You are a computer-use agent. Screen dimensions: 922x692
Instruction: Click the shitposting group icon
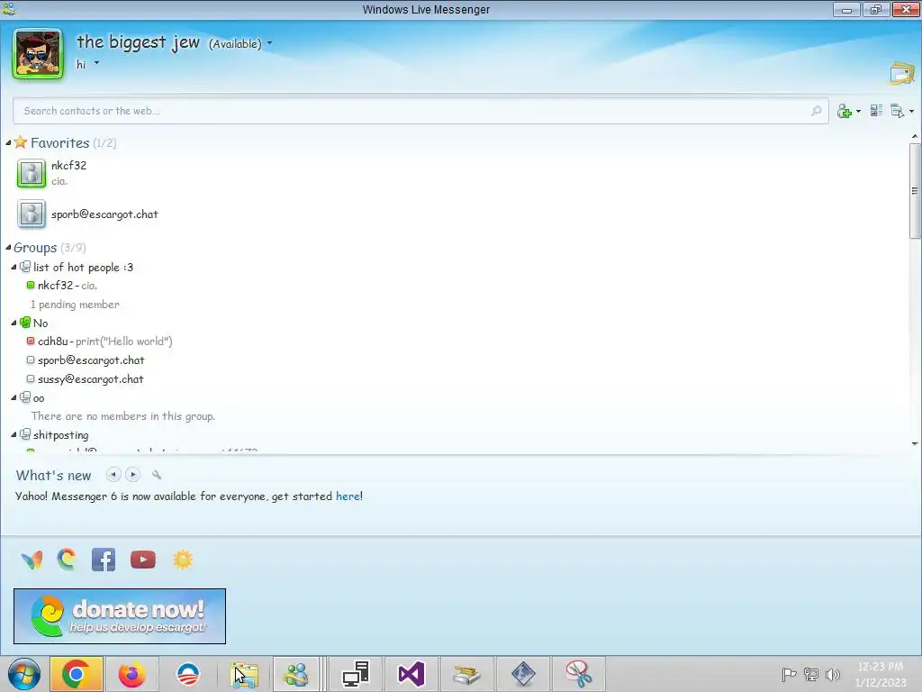pos(25,434)
